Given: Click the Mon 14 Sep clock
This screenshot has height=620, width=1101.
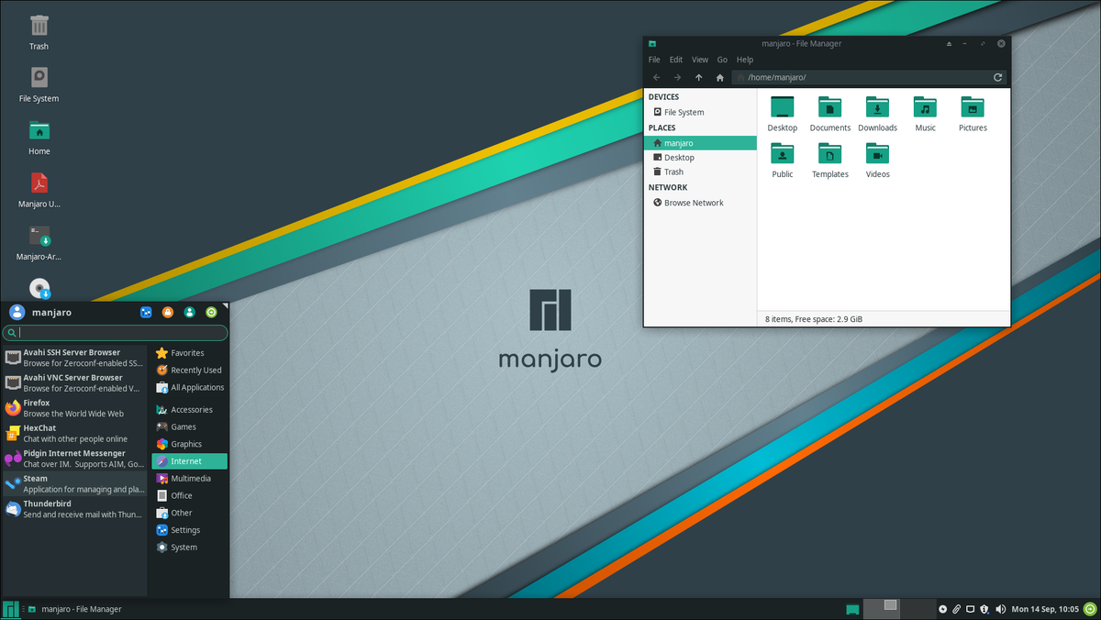Looking at the screenshot, I should [1046, 608].
